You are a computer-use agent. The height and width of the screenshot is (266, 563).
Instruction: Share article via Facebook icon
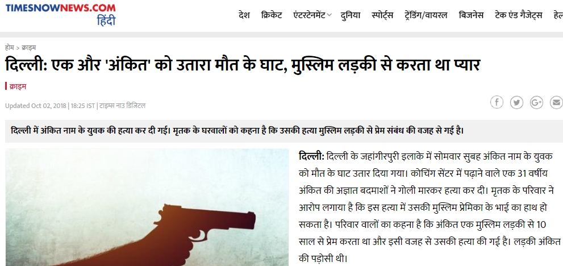point(497,102)
